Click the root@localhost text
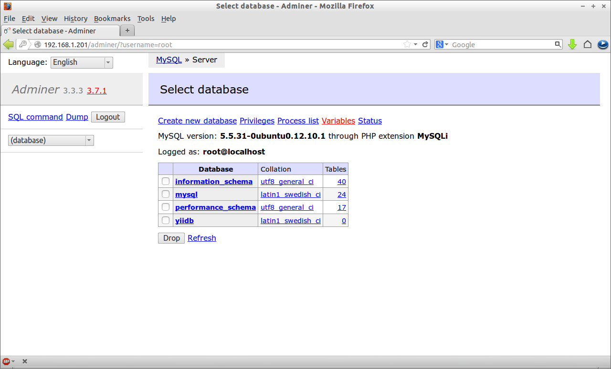Image resolution: width=611 pixels, height=369 pixels. click(x=234, y=152)
